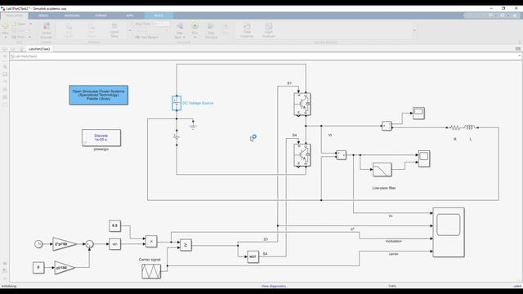Select the 0.5 constant block
523x294 pixels.
pyautogui.click(x=114, y=226)
